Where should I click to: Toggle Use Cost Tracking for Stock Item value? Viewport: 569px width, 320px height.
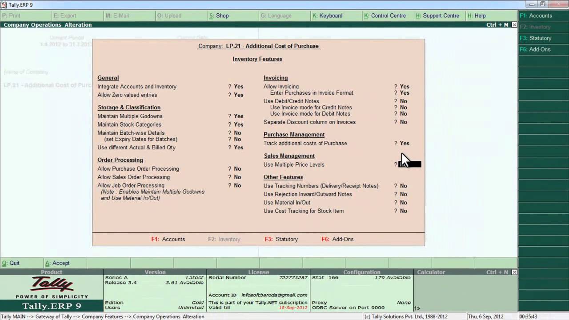[403, 211]
